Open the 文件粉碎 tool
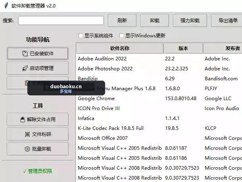Image resolution: width=242 pixels, height=182 pixels. pos(38,134)
